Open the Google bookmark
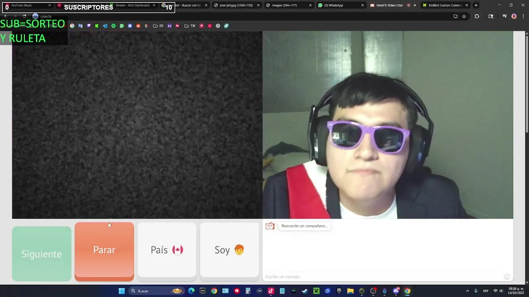The height and width of the screenshot is (297, 529). 72,26
